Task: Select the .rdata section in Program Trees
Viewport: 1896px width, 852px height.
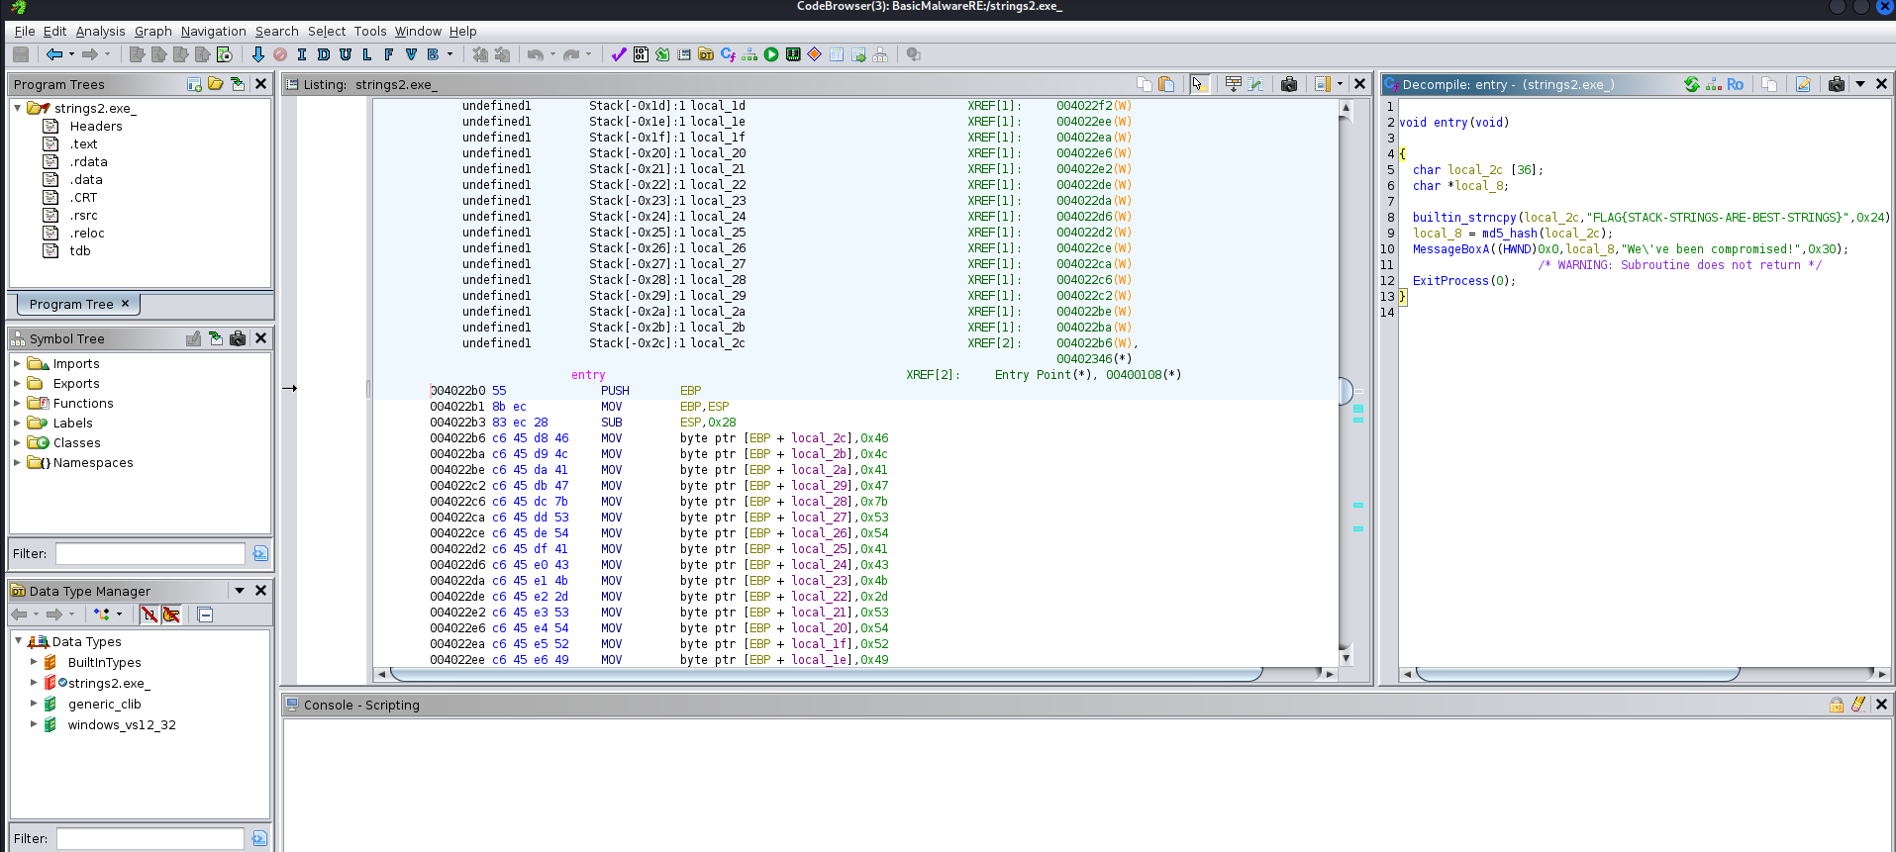Action: [x=88, y=162]
